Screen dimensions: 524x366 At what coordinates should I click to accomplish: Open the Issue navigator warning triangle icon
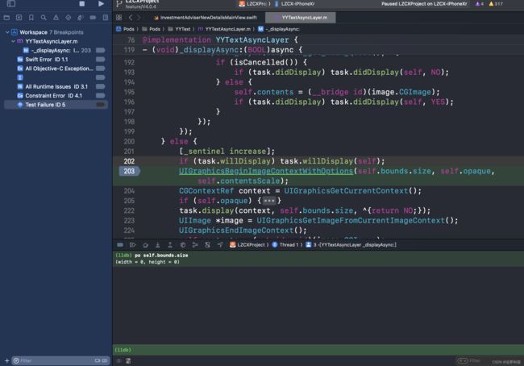click(x=56, y=18)
